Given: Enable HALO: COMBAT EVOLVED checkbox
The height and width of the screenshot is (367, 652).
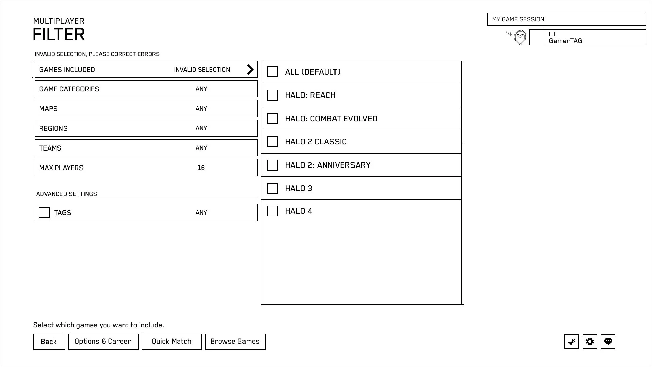Looking at the screenshot, I should pyautogui.click(x=273, y=119).
